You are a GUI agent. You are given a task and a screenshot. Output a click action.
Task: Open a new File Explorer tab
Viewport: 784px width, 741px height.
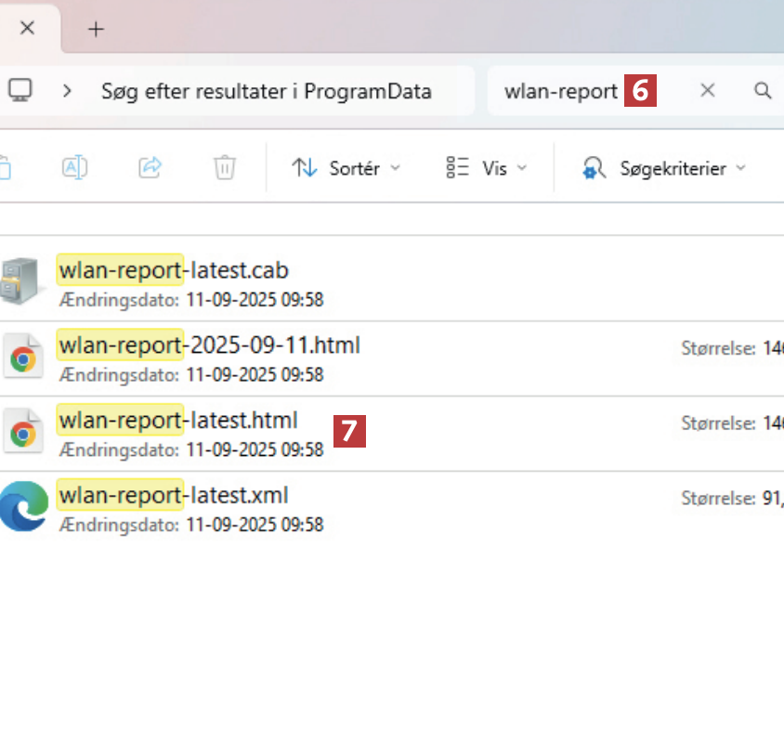tap(96, 28)
